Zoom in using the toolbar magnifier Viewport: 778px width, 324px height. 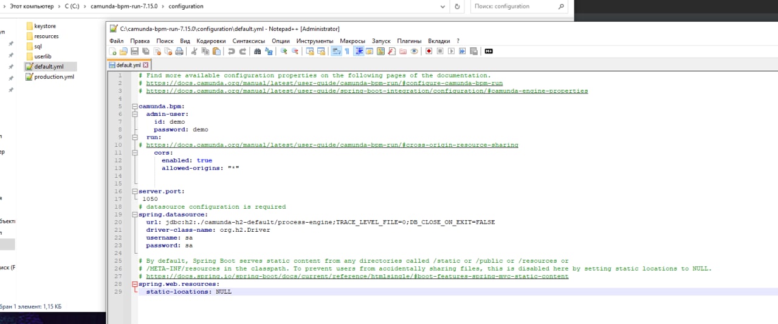point(283,52)
